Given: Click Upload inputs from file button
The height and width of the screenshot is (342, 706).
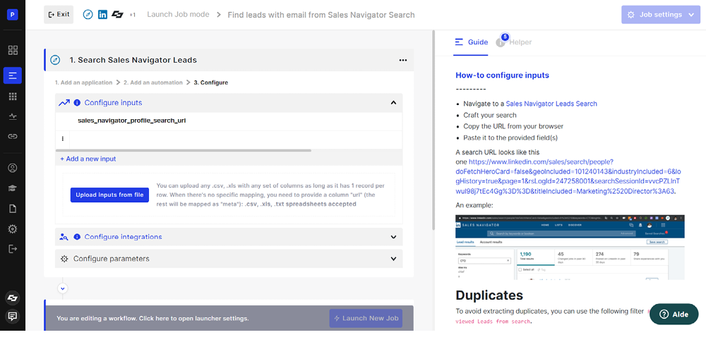Looking at the screenshot, I should [109, 195].
